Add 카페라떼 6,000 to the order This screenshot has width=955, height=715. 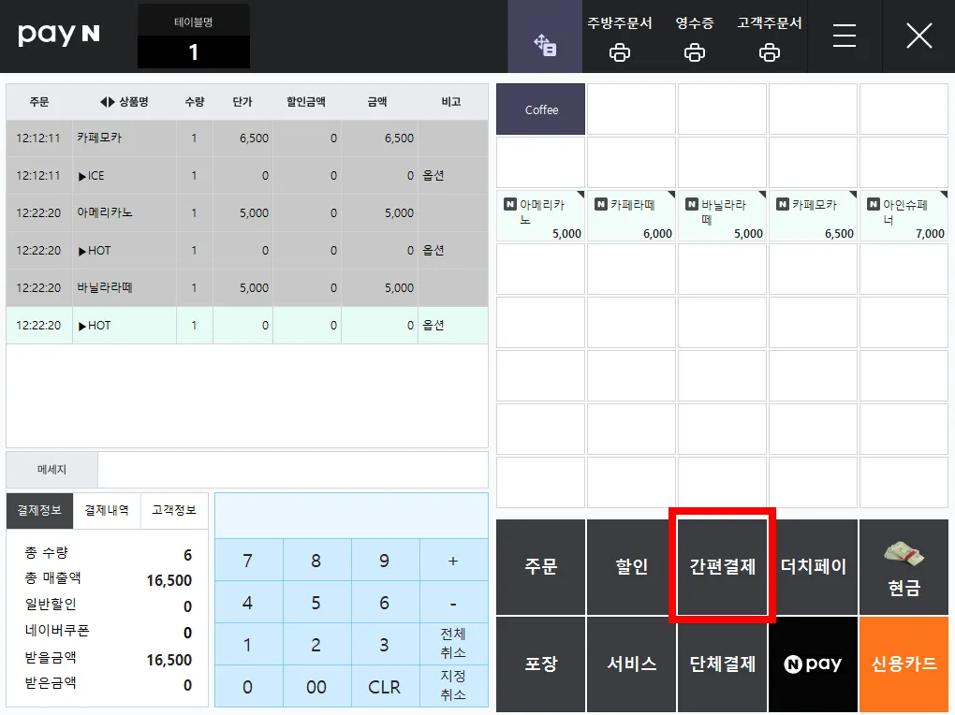coord(632,217)
